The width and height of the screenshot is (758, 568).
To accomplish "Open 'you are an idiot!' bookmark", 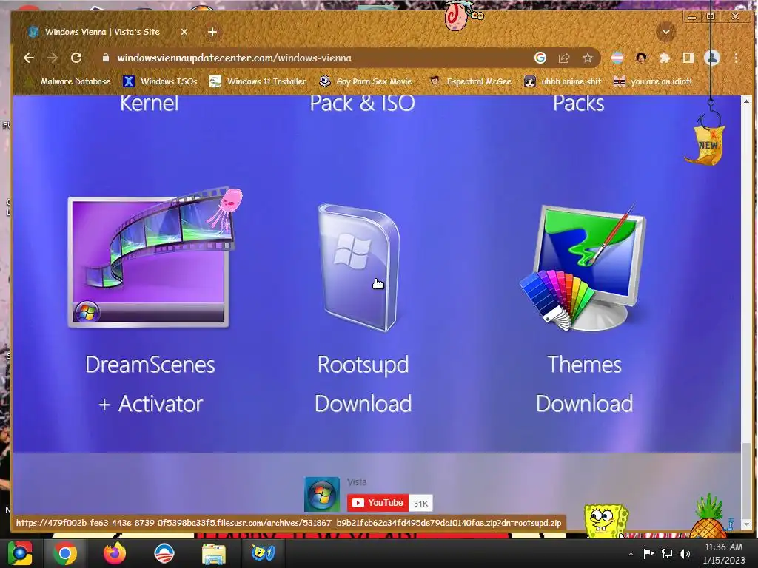I will (x=653, y=81).
